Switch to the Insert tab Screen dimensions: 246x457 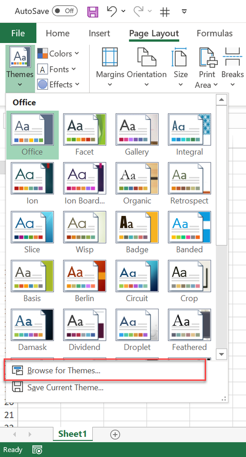click(x=99, y=33)
